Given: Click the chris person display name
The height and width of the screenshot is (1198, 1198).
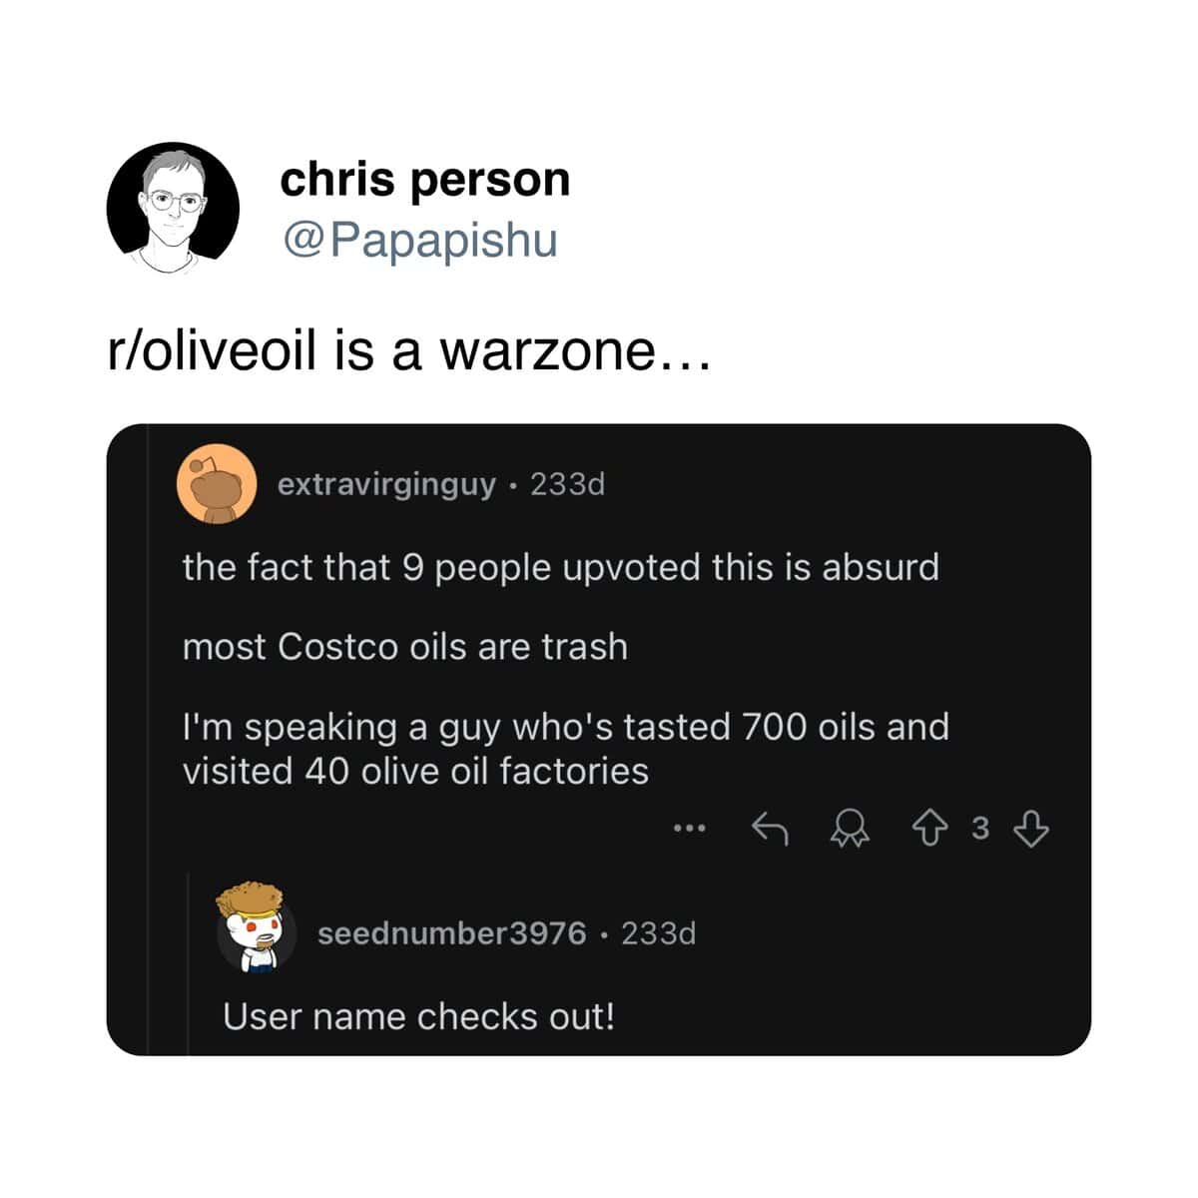Looking at the screenshot, I should [425, 180].
